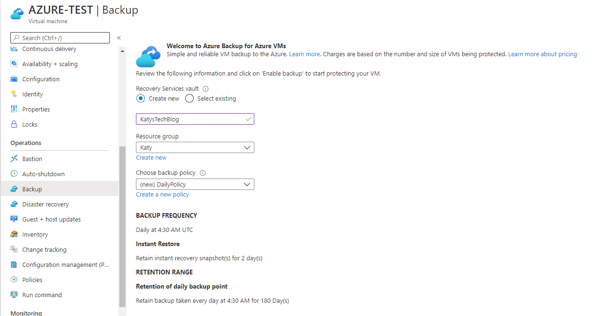Click Recovery Services vault info icon

point(206,89)
